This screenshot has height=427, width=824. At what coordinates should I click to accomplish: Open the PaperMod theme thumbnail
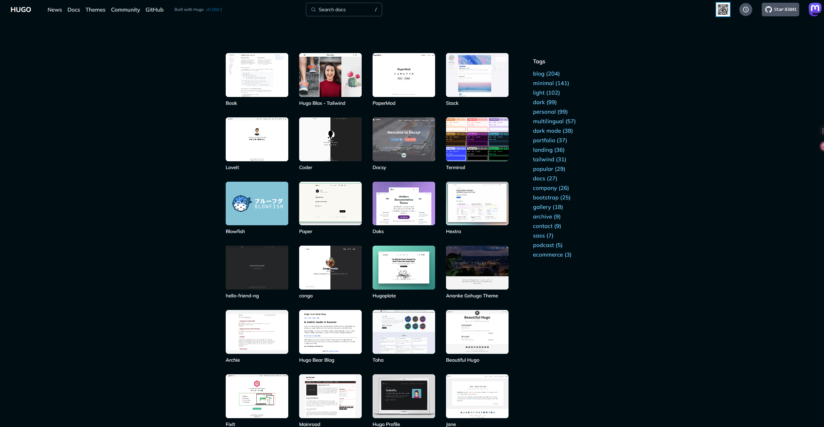pyautogui.click(x=404, y=75)
